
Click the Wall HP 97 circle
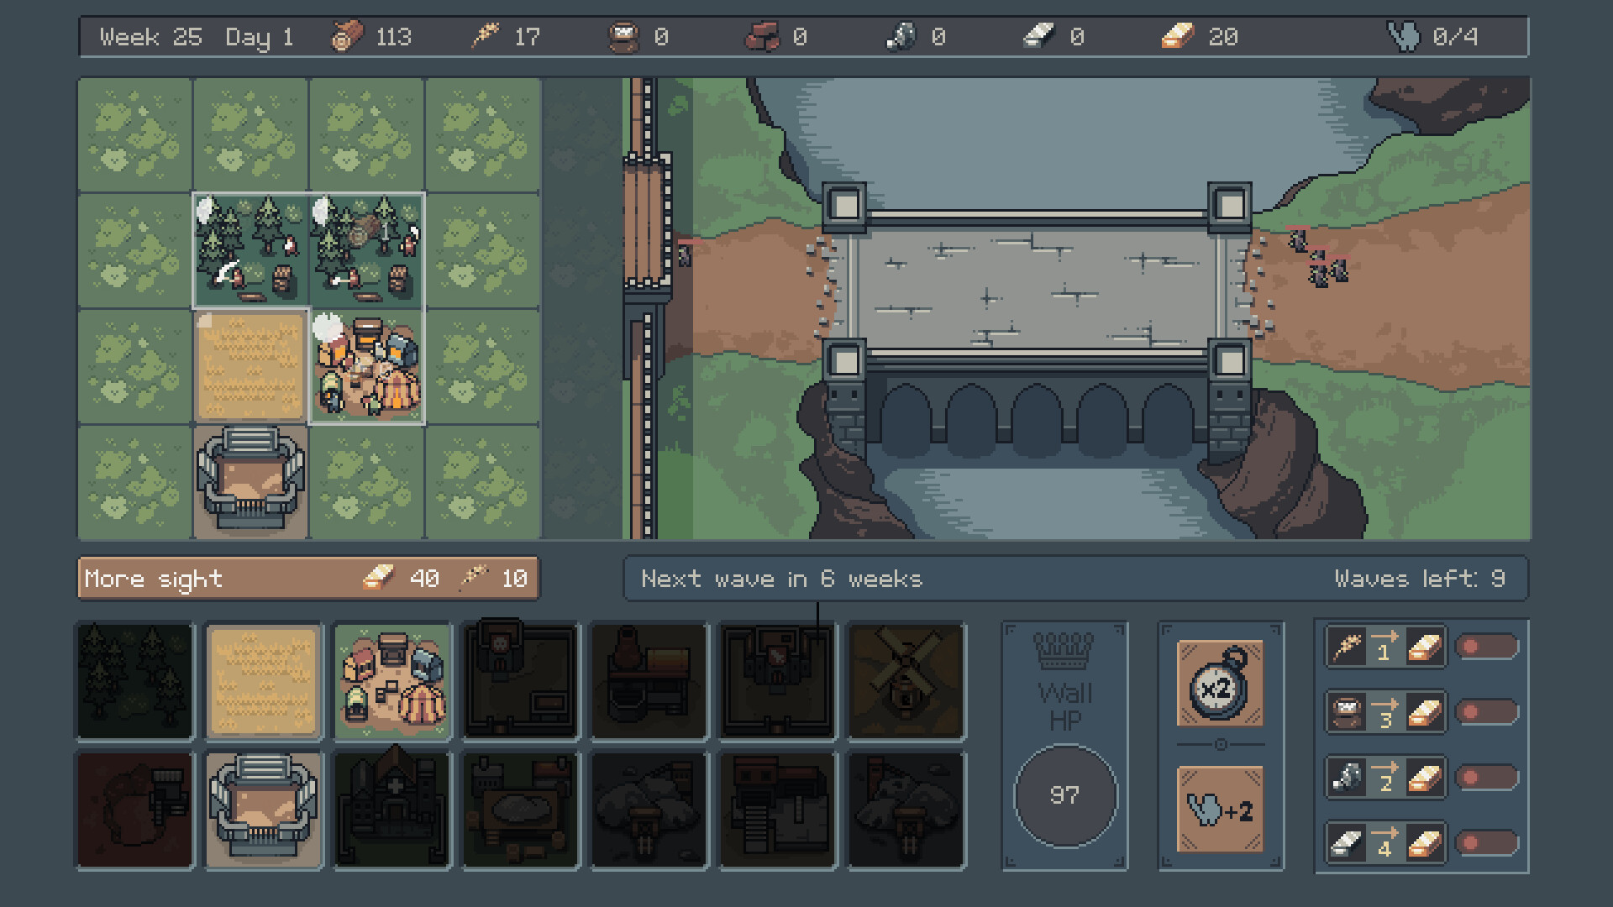tap(1064, 795)
